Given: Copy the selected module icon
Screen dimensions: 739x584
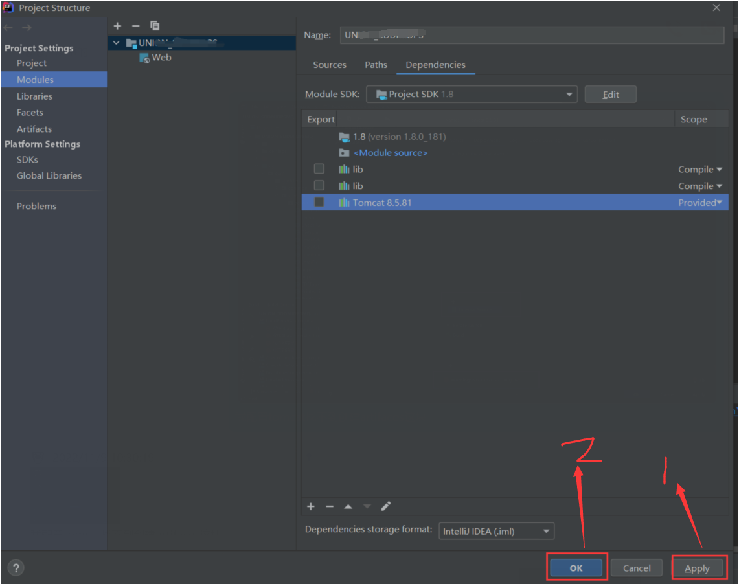Looking at the screenshot, I should 155,26.
